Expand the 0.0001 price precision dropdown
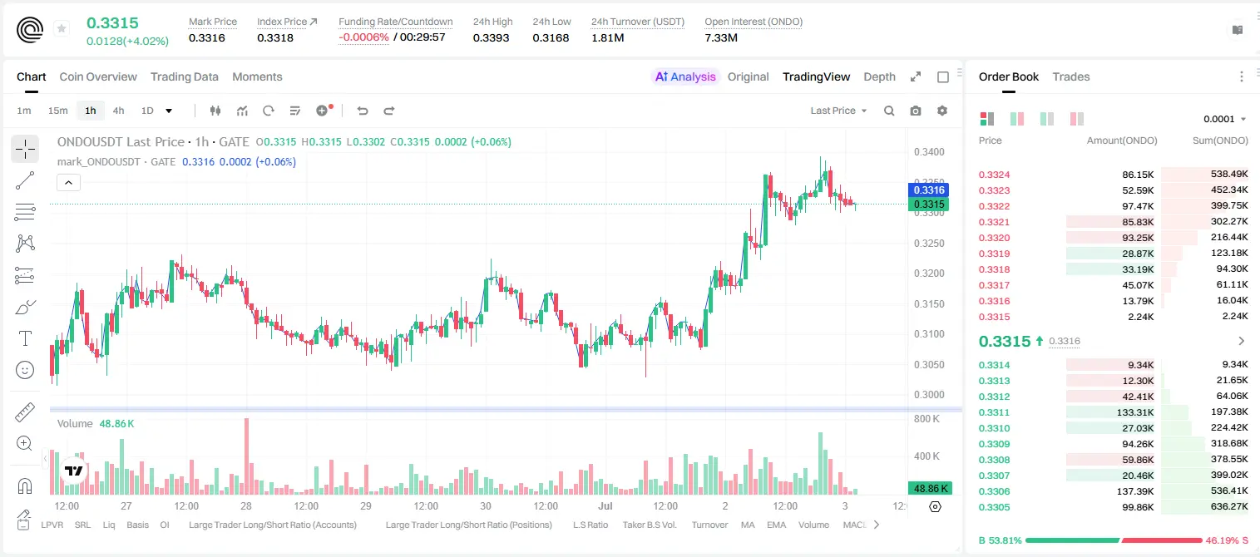Screen dimensions: 1260x557 tap(1225, 119)
